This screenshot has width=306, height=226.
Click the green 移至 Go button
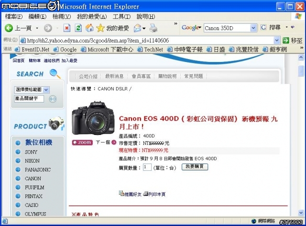(x=292, y=41)
